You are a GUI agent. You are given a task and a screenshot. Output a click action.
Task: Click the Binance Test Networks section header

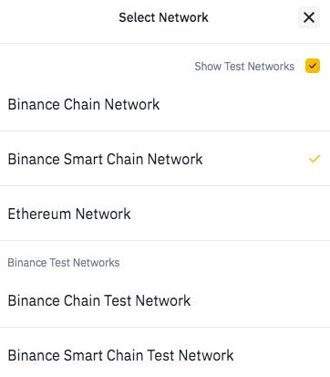tap(64, 262)
